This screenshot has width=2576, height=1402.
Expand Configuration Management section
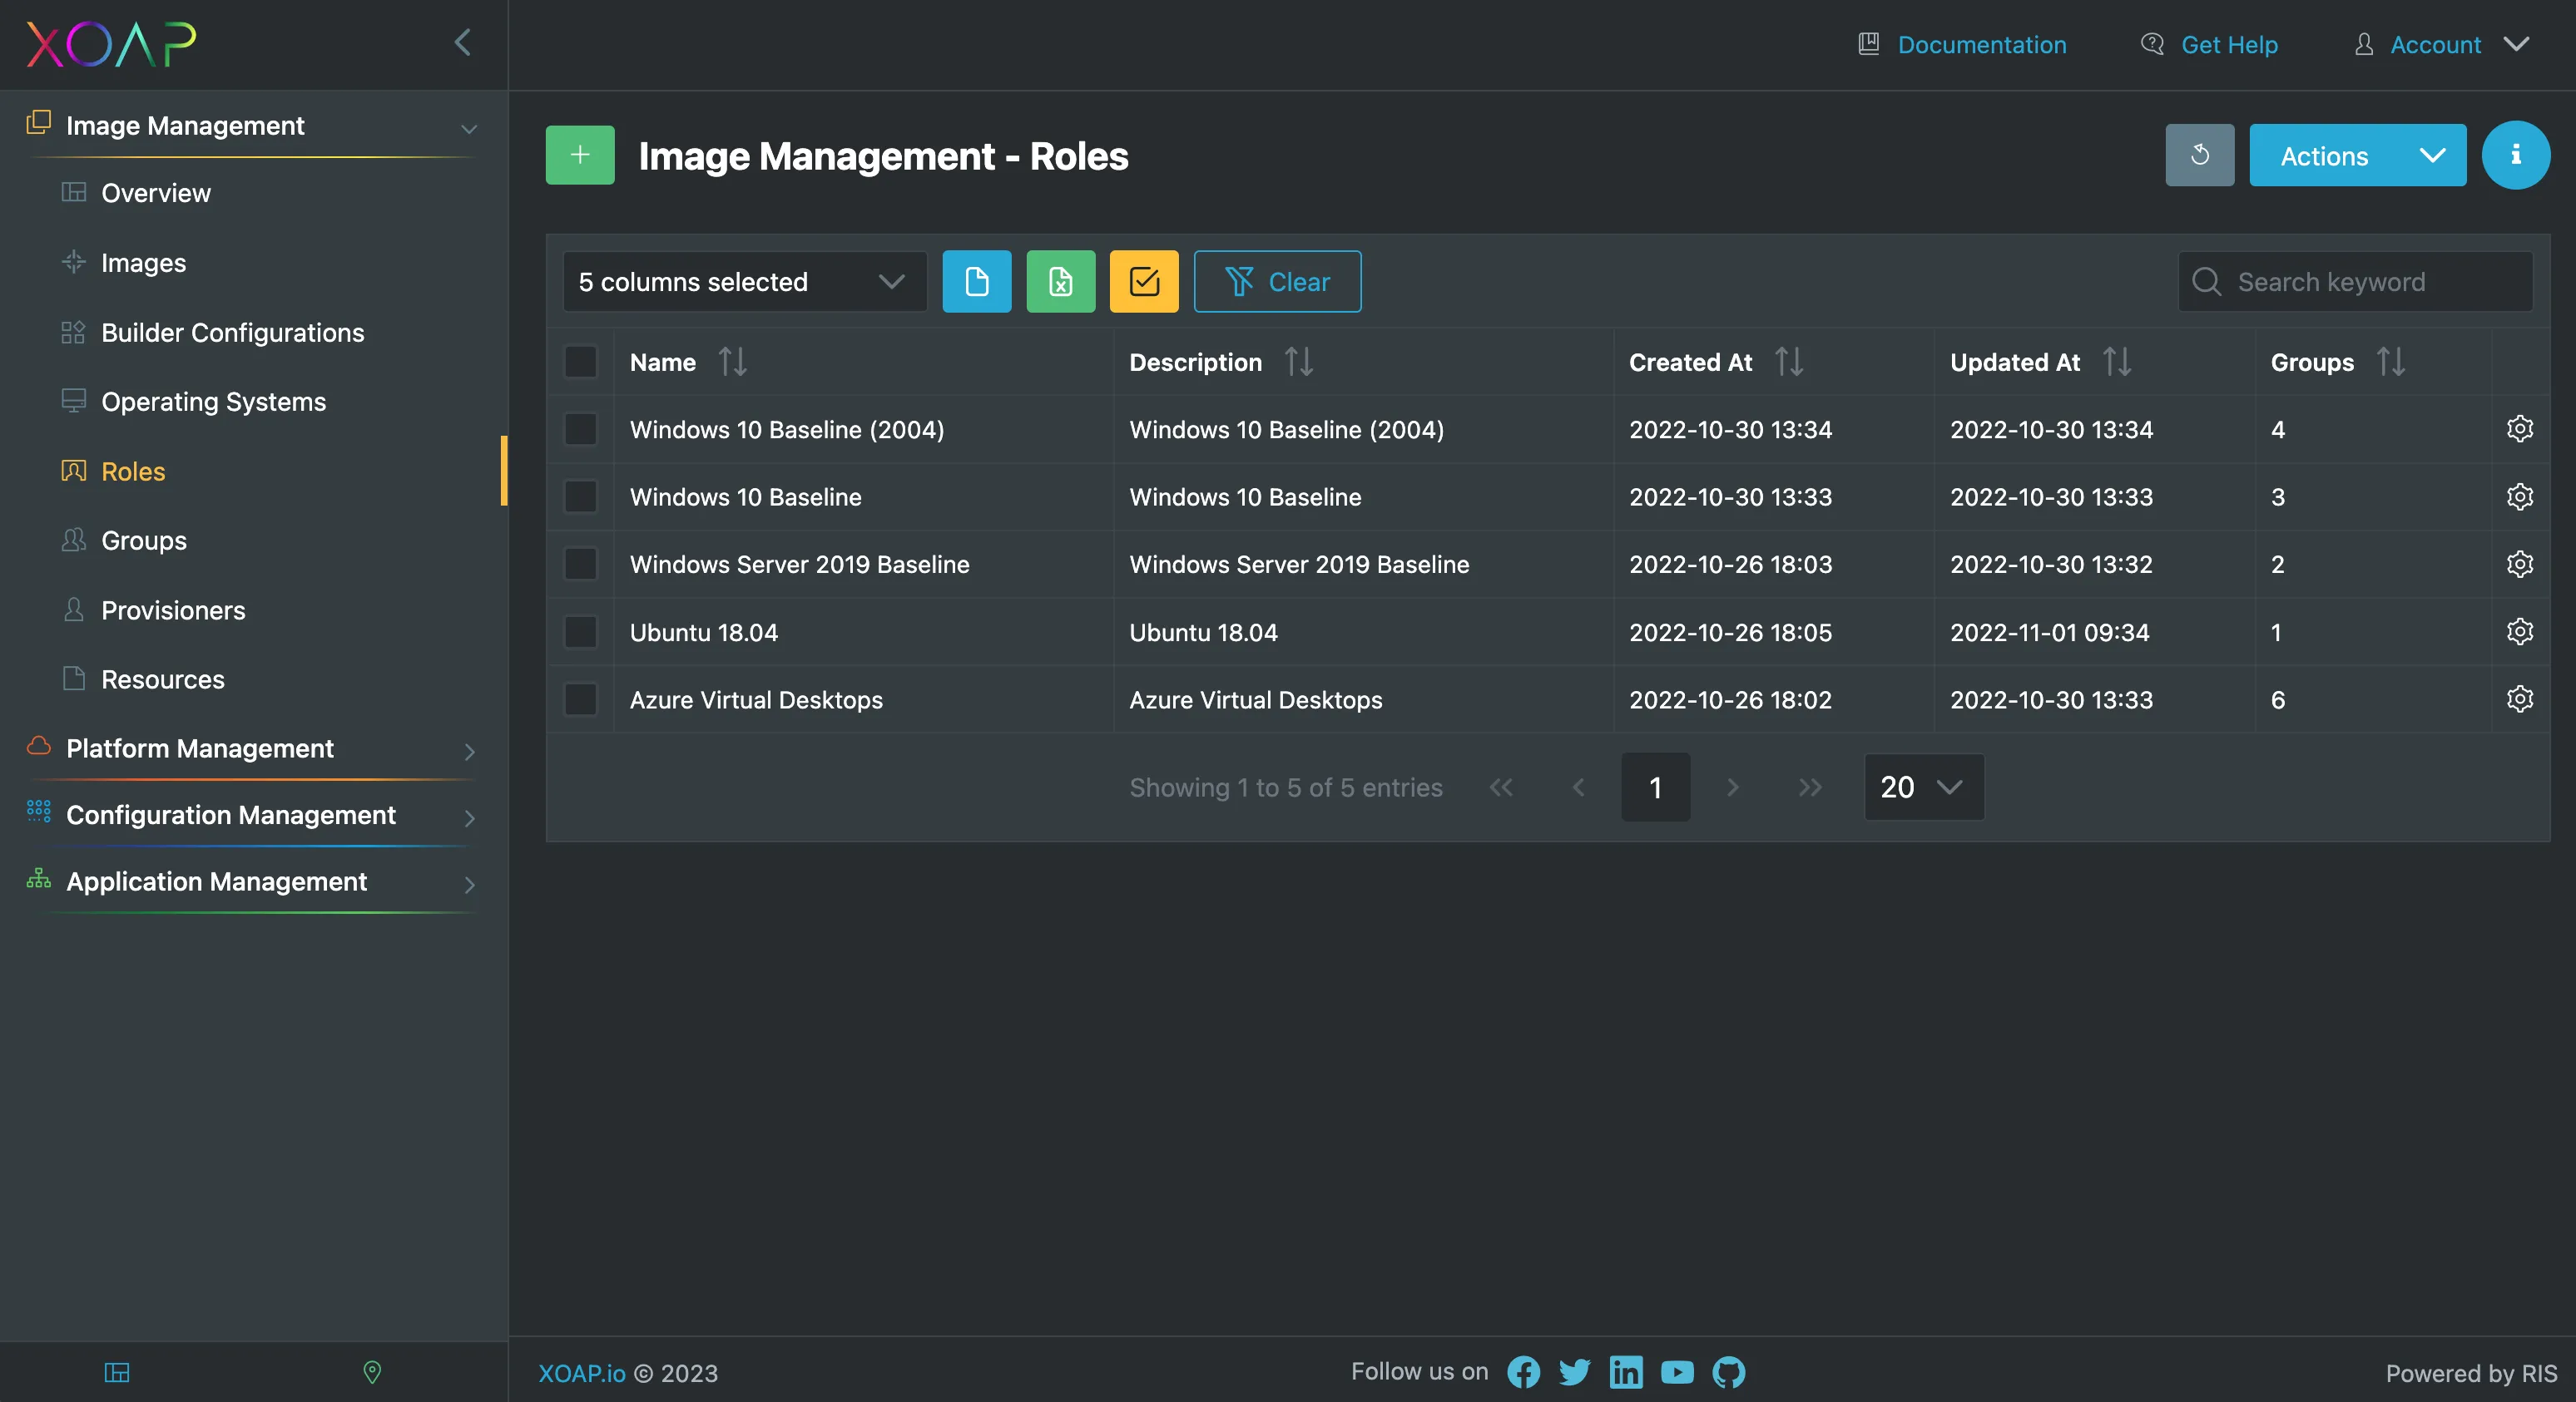(251, 816)
